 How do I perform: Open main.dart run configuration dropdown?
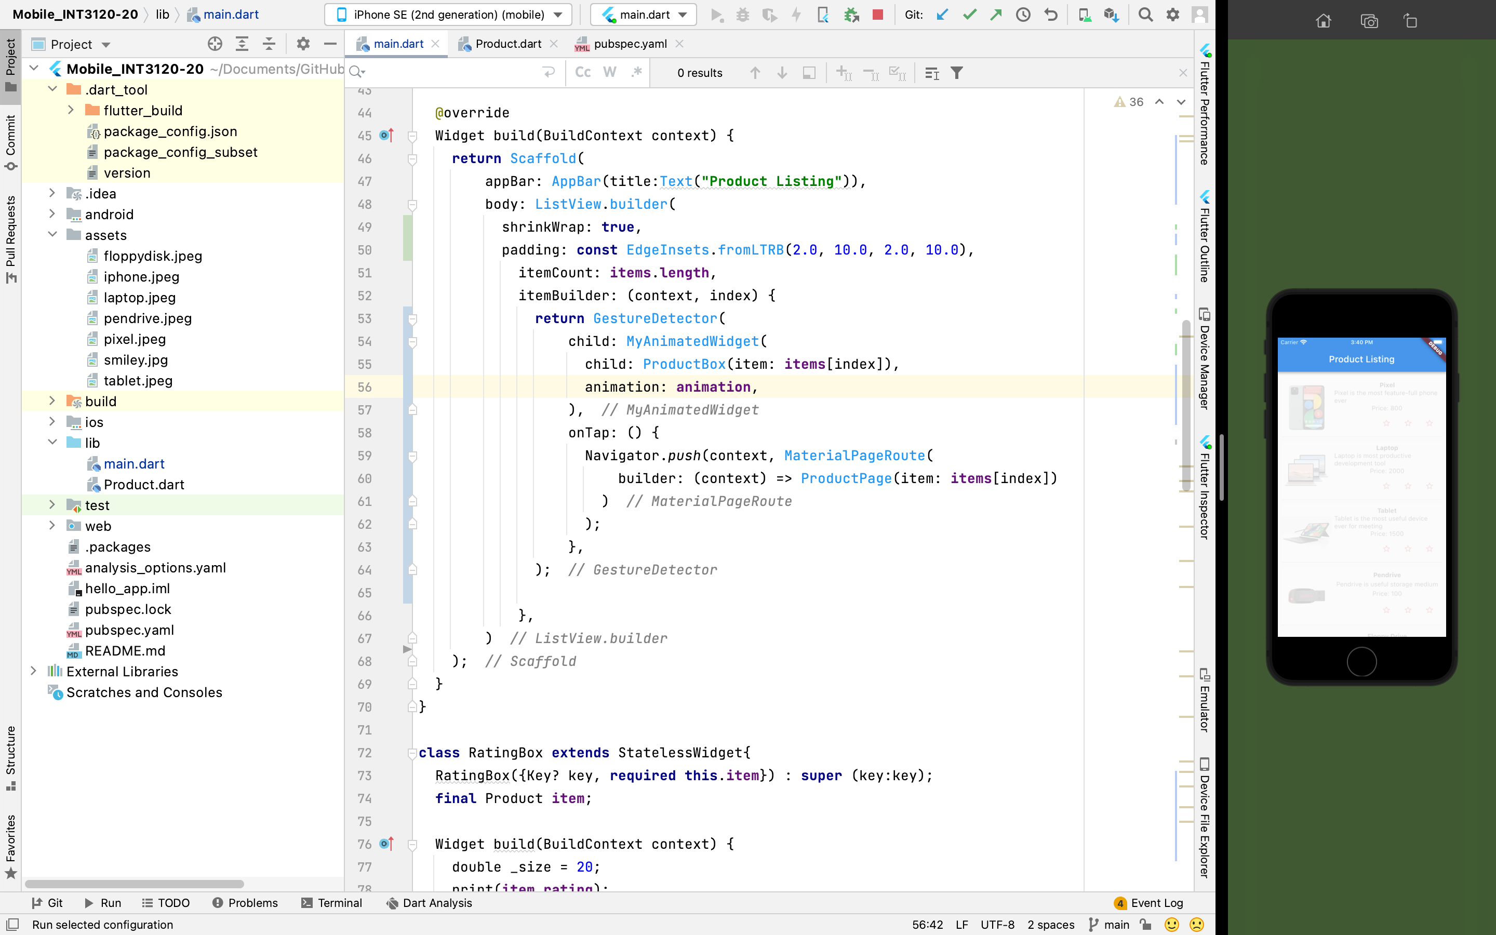tap(643, 14)
